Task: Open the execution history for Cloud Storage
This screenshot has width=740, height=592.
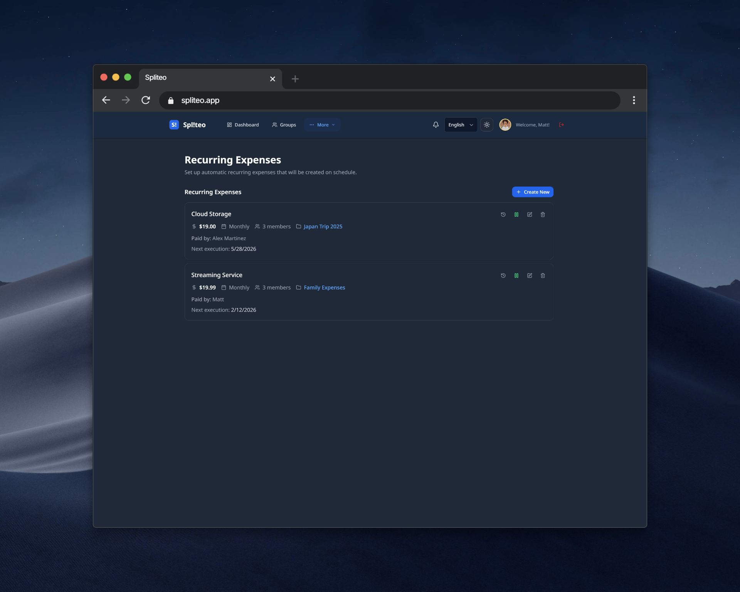Action: click(503, 215)
